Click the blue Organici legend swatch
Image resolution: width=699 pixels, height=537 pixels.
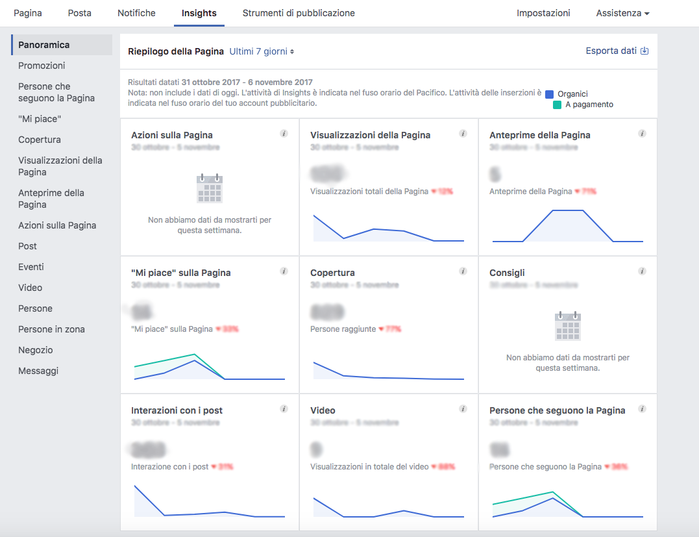coord(549,94)
